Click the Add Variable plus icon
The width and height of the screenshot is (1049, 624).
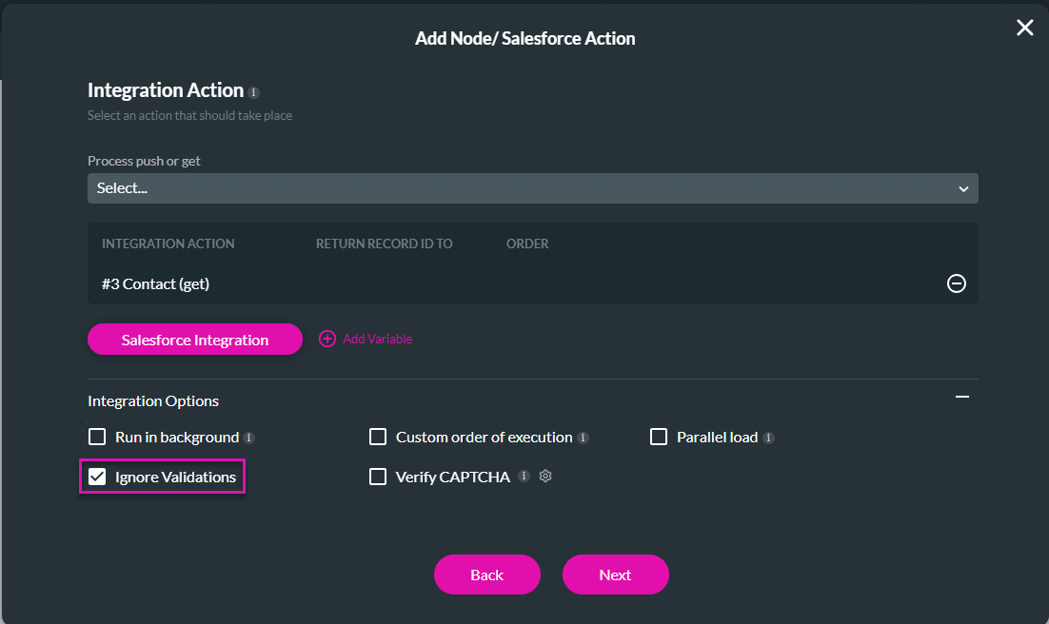tap(327, 339)
